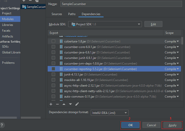Click the module Name input field
This screenshot has width=185, height=131.
121,4
